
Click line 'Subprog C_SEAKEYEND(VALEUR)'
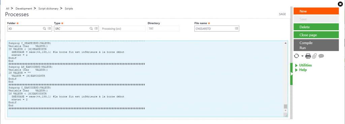pos(30,43)
